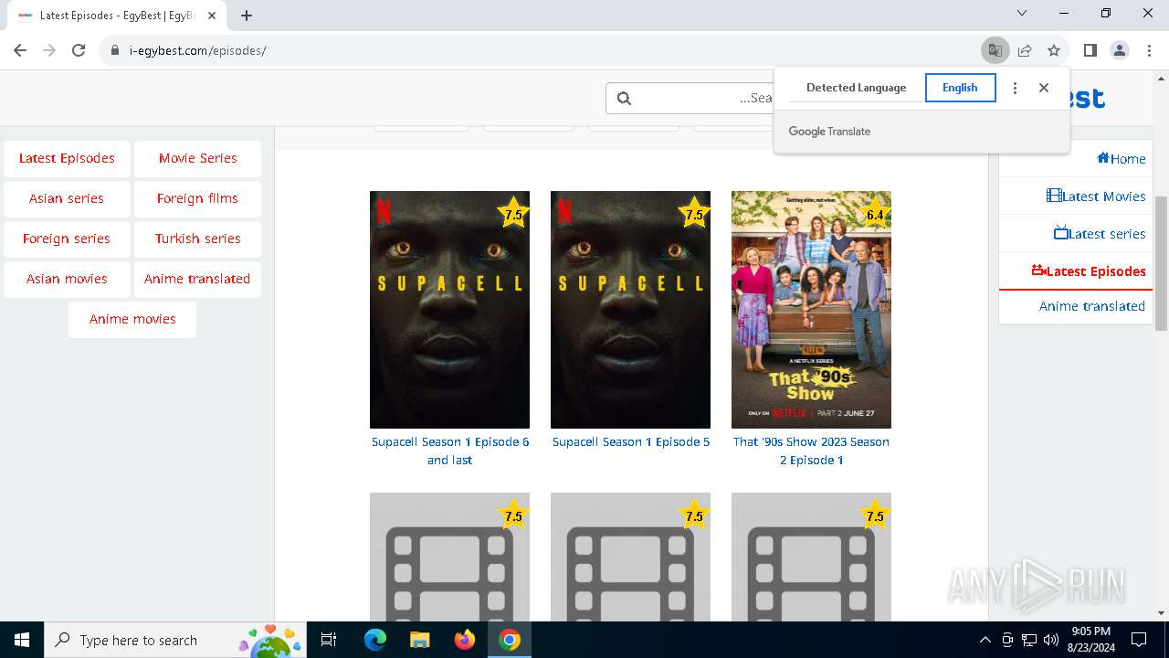Click the 6.4 rating star badge

pos(874,214)
